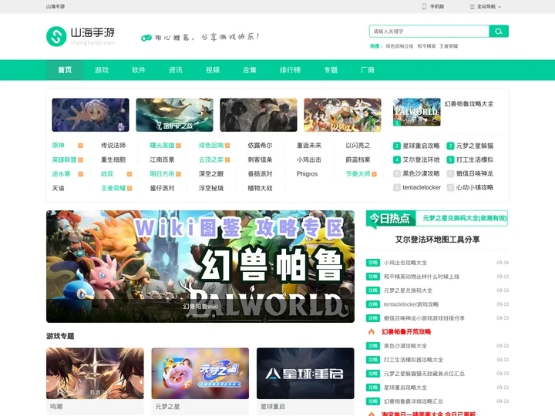Open the 厂商 navigation tab
Screen dimensions: 555x416
pos(368,70)
